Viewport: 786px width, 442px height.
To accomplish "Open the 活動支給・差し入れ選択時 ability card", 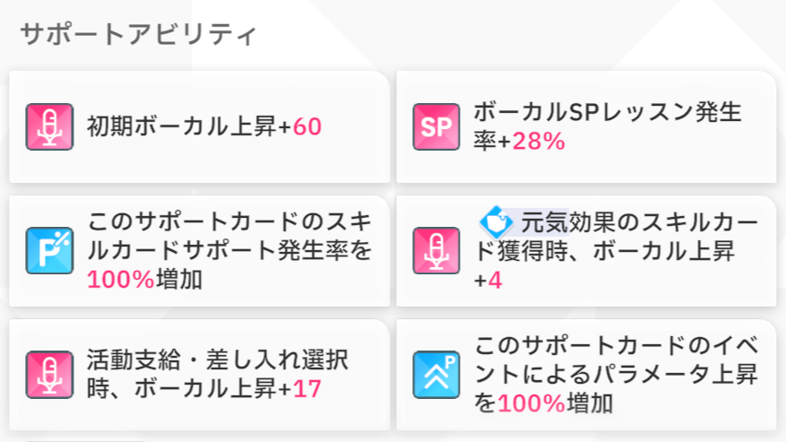I will coord(200,375).
